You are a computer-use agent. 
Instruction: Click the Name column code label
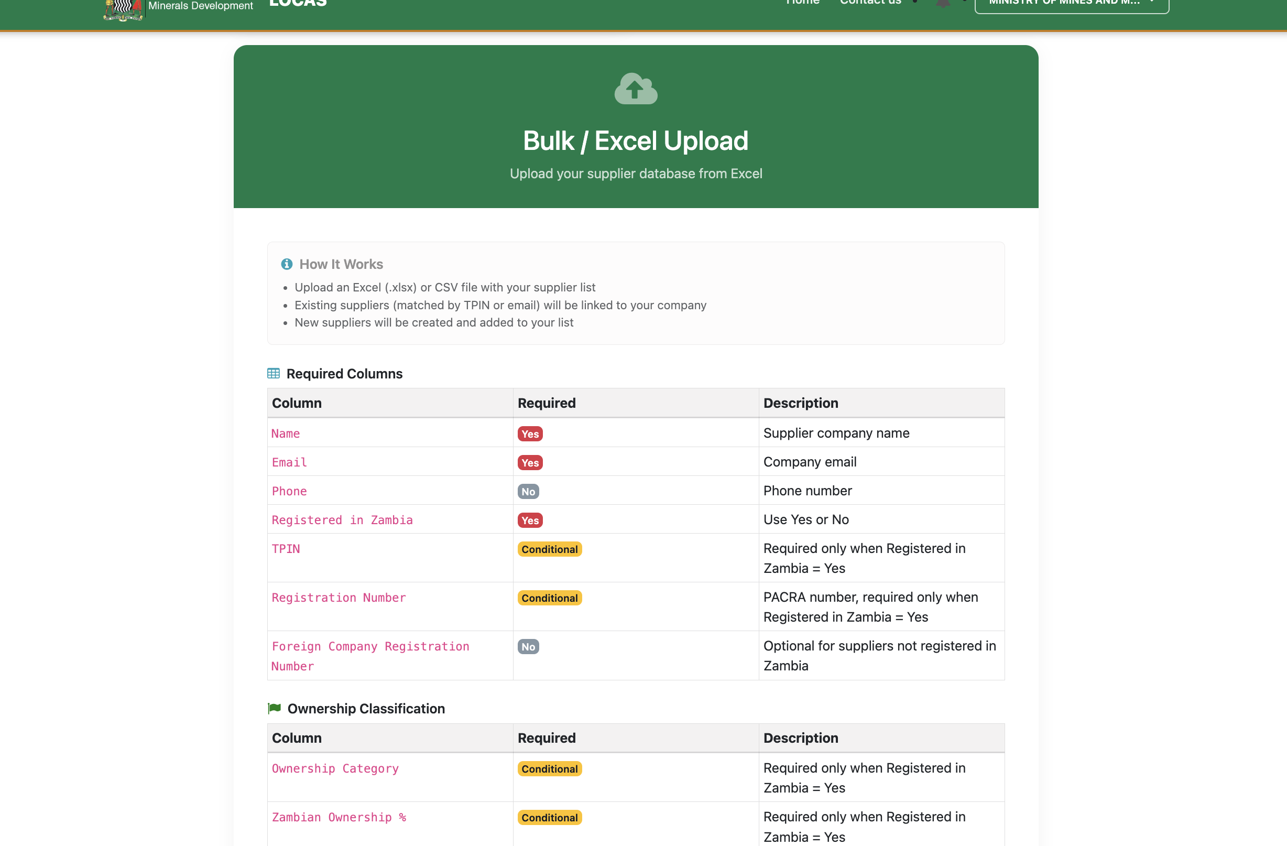click(286, 433)
